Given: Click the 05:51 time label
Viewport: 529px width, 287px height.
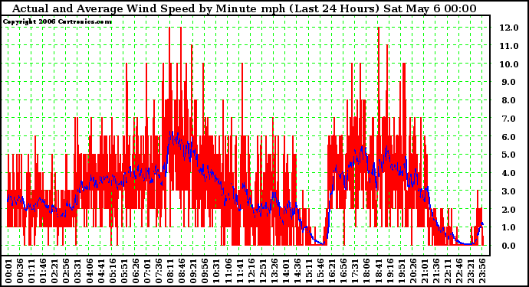Looking at the screenshot, I should click(x=124, y=271).
